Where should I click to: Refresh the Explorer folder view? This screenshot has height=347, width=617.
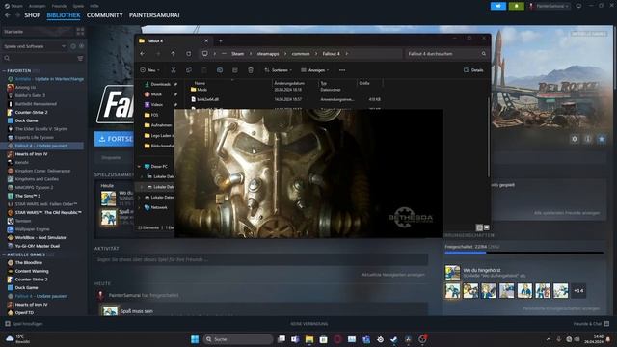click(189, 54)
